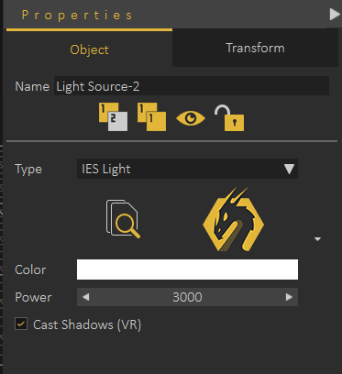Select the Object tab
342x374 pixels.
coord(89,49)
